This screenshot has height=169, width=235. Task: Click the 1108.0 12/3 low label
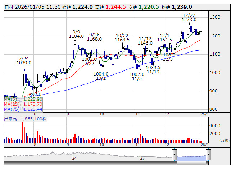[168, 57]
